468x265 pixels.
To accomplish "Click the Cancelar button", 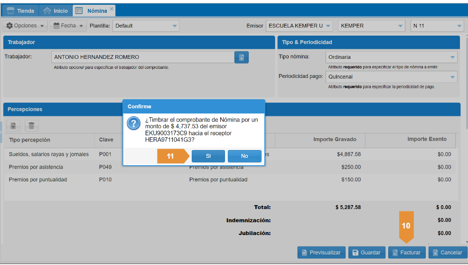I will tap(447, 253).
